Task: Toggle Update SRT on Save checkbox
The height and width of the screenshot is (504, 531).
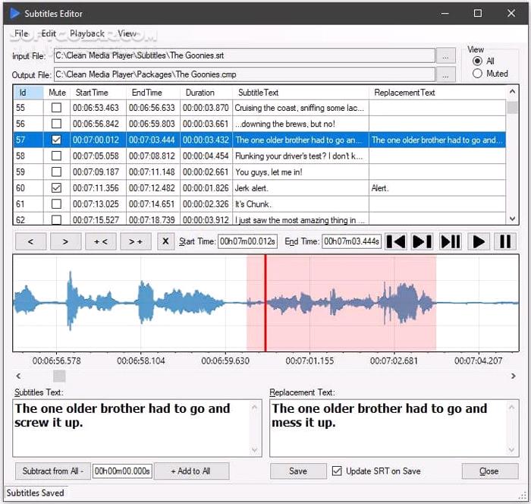Action: click(337, 471)
